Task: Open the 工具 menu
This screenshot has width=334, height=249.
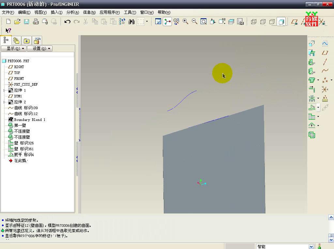Action: [130, 12]
